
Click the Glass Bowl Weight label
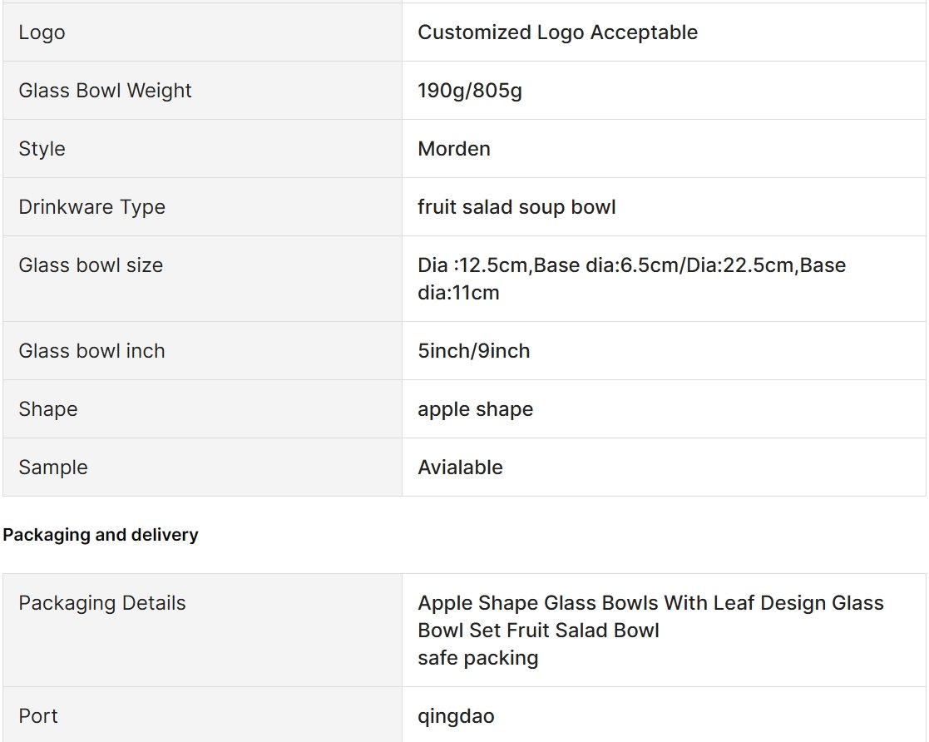click(105, 90)
